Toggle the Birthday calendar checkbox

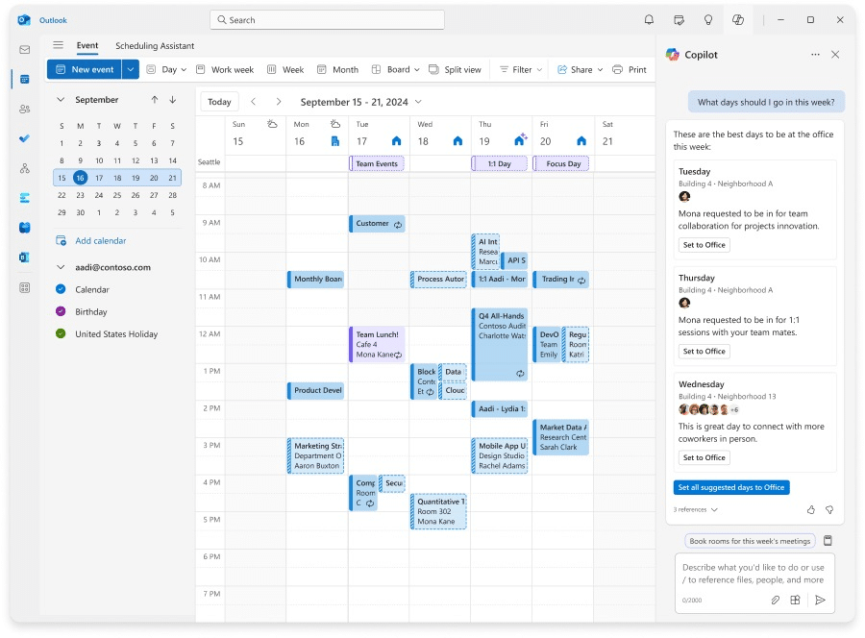coord(61,311)
